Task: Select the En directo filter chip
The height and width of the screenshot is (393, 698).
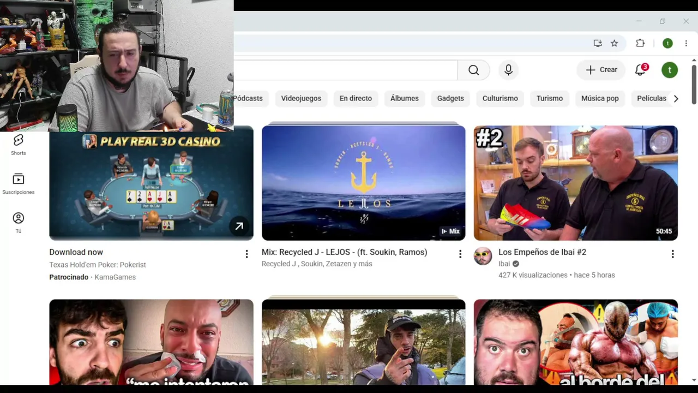Action: tap(356, 98)
